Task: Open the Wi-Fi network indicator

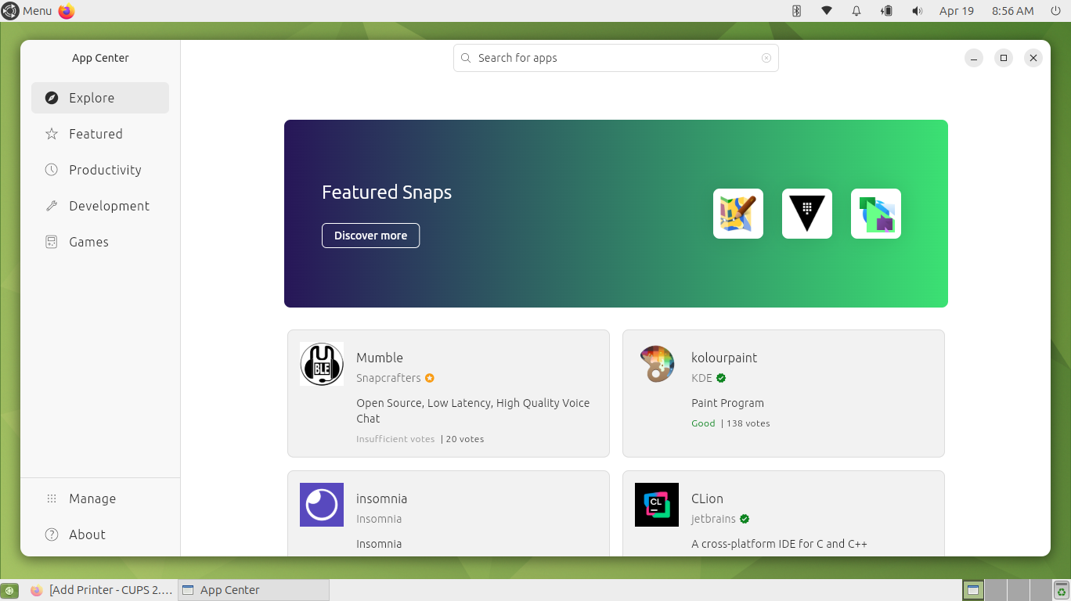Action: (x=827, y=11)
